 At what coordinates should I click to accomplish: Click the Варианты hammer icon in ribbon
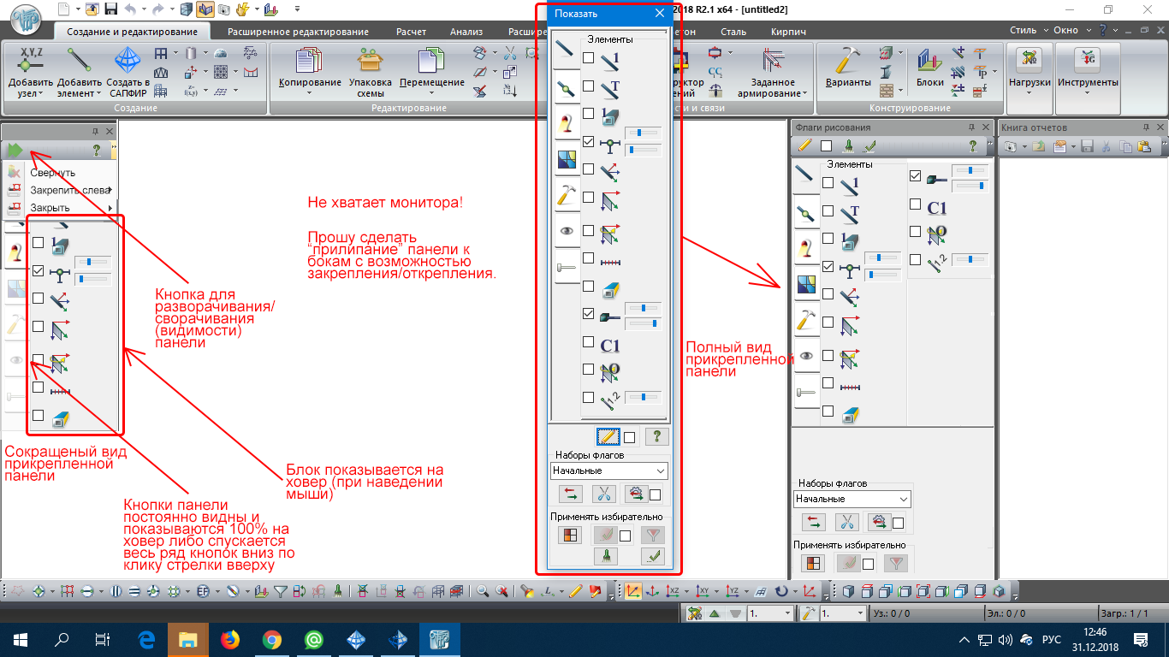click(847, 61)
